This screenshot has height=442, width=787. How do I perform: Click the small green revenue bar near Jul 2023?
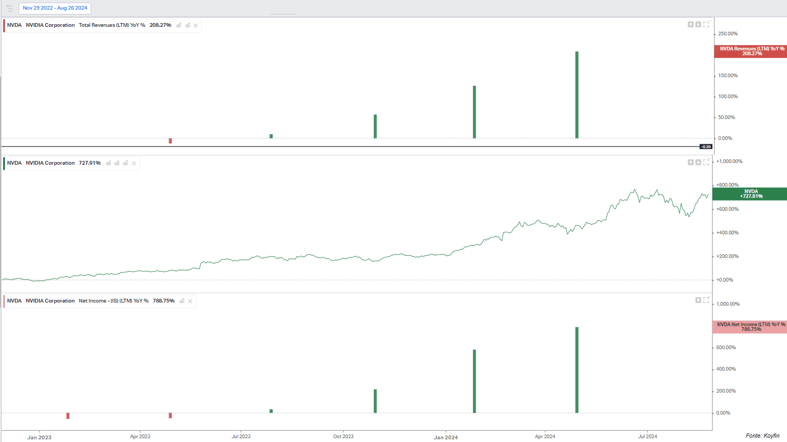coord(271,136)
